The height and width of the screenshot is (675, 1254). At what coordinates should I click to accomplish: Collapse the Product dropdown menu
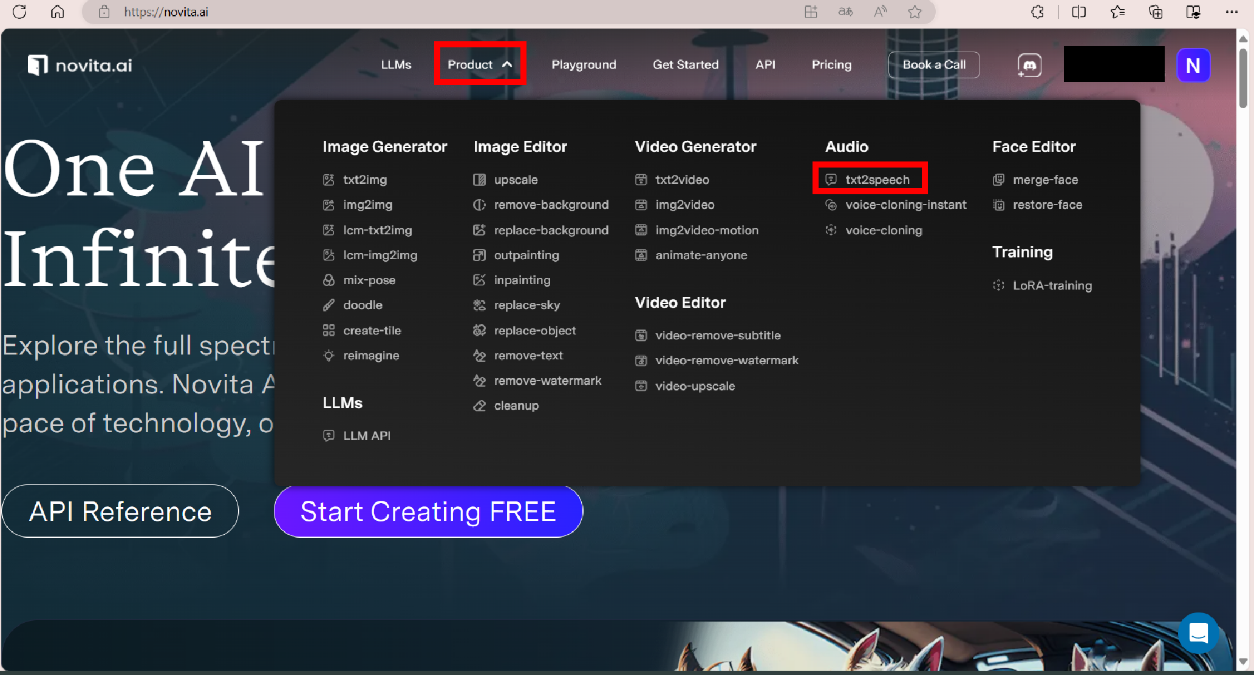pos(480,64)
